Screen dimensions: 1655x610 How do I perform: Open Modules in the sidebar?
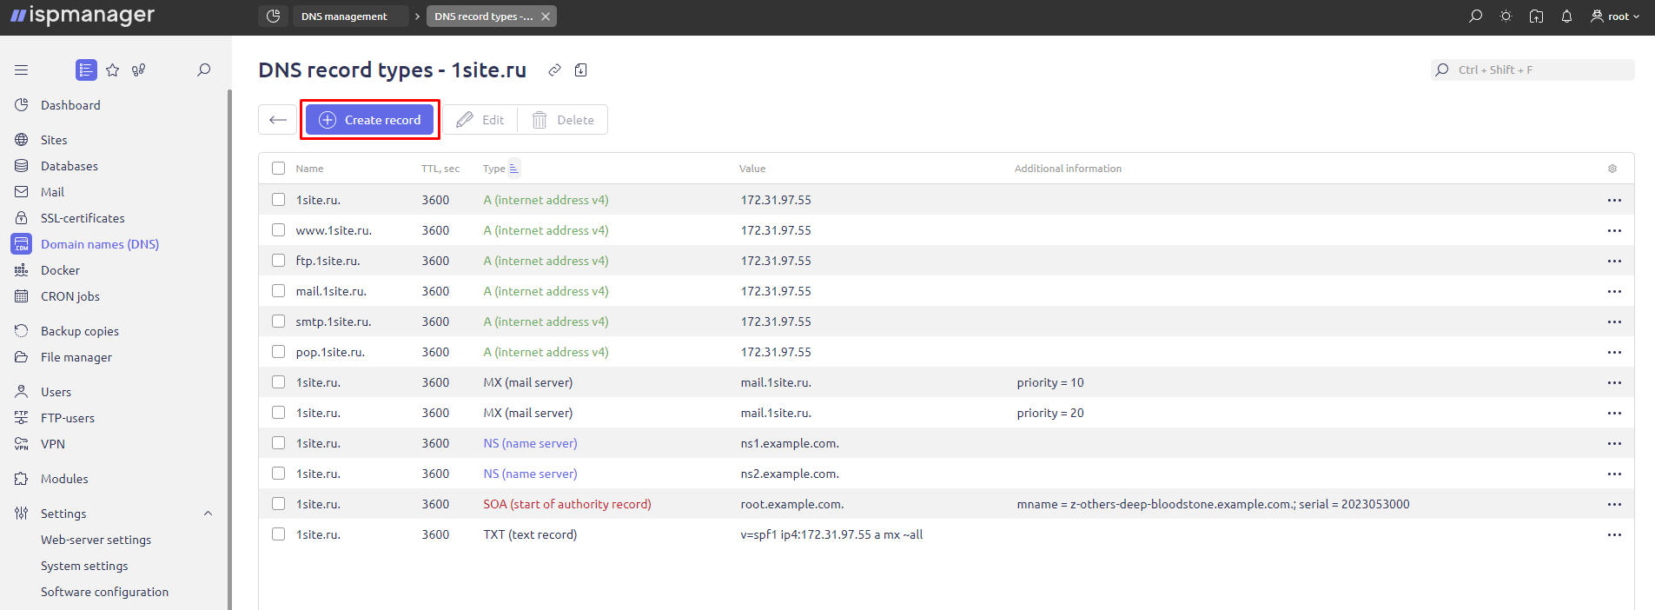click(64, 479)
